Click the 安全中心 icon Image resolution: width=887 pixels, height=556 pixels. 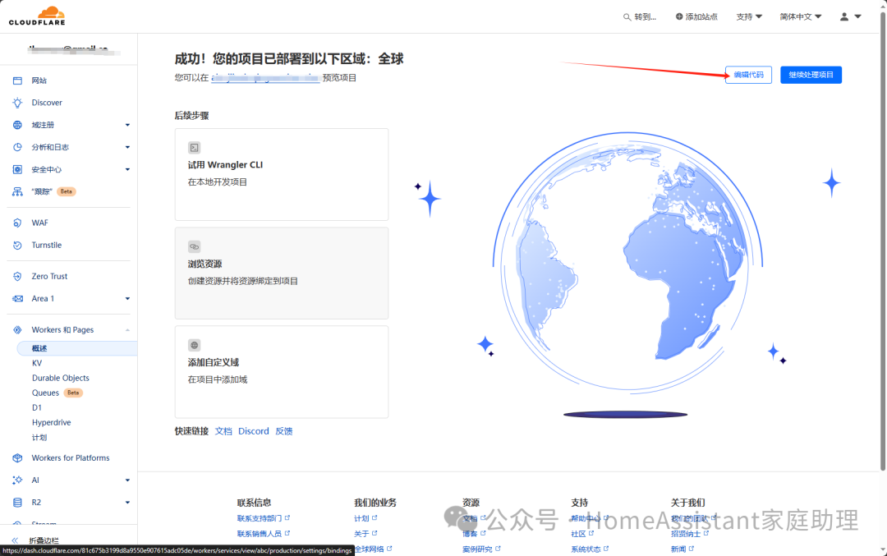click(17, 169)
